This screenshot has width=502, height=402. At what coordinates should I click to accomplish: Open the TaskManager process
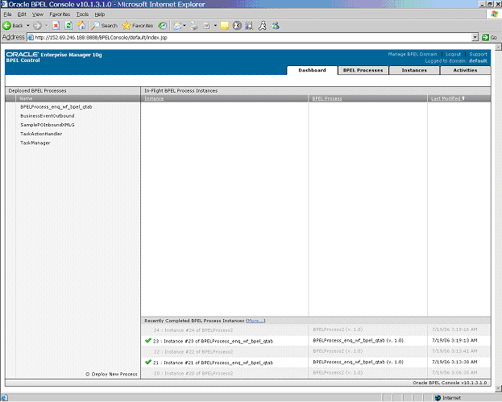point(35,143)
